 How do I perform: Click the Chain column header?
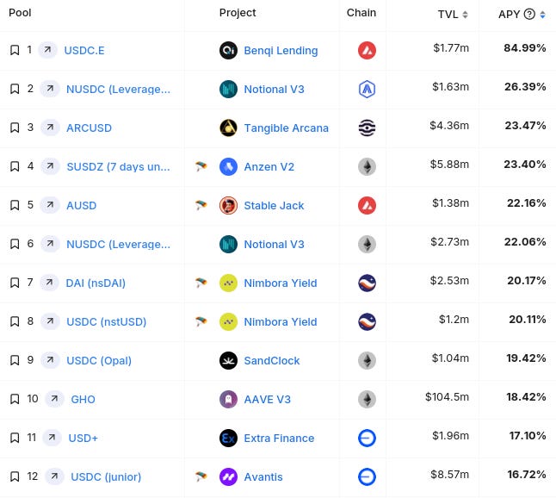click(361, 12)
